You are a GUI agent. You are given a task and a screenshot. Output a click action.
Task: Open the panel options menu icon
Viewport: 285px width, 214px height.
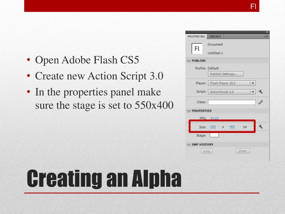tap(266, 37)
